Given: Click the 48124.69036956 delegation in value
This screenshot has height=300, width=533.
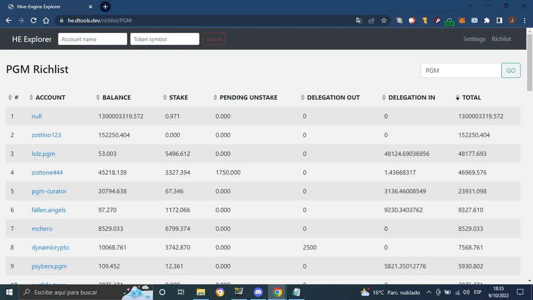Looking at the screenshot, I should point(407,154).
